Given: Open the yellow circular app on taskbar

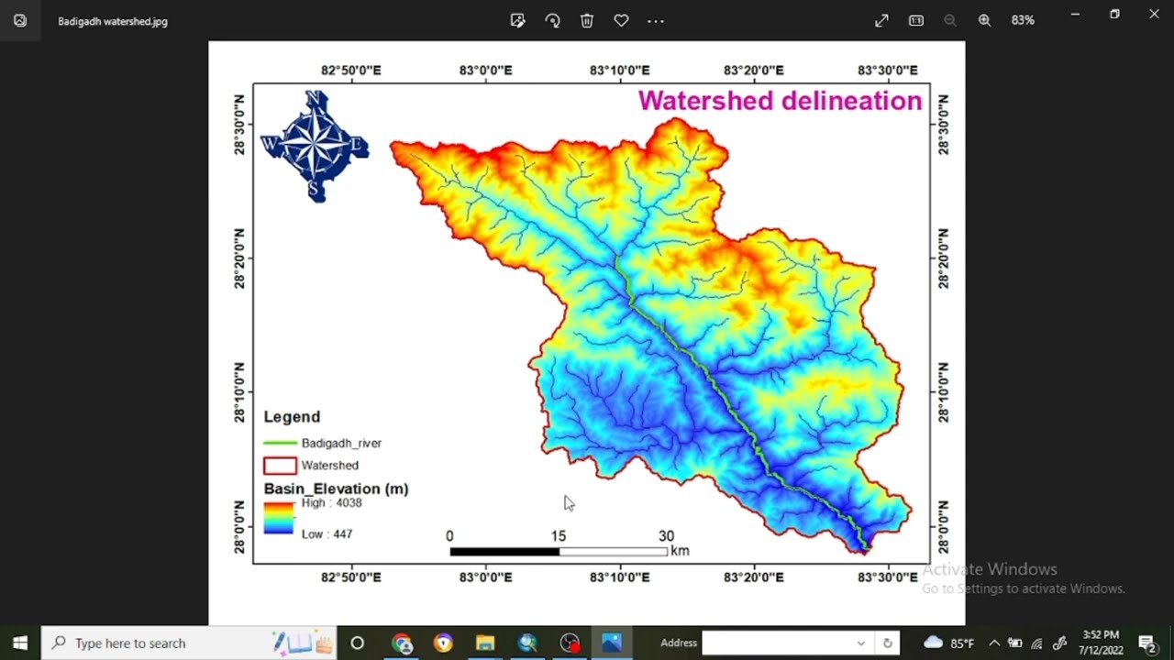Looking at the screenshot, I should 444,643.
